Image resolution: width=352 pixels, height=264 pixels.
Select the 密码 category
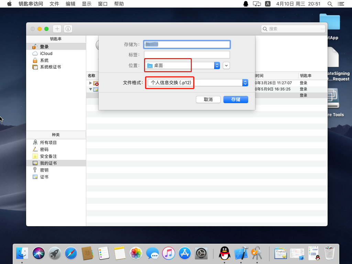(45, 149)
